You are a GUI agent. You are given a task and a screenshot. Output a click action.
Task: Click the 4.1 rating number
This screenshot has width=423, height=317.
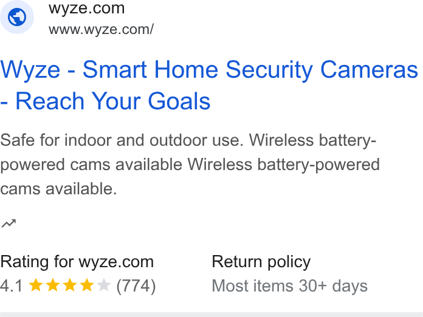click(x=11, y=286)
